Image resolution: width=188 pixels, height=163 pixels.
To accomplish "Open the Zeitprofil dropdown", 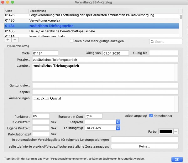I will coord(103,122).
